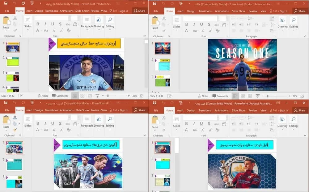
Task: Fit slide to window in Haaland window
Action: coord(302,96)
